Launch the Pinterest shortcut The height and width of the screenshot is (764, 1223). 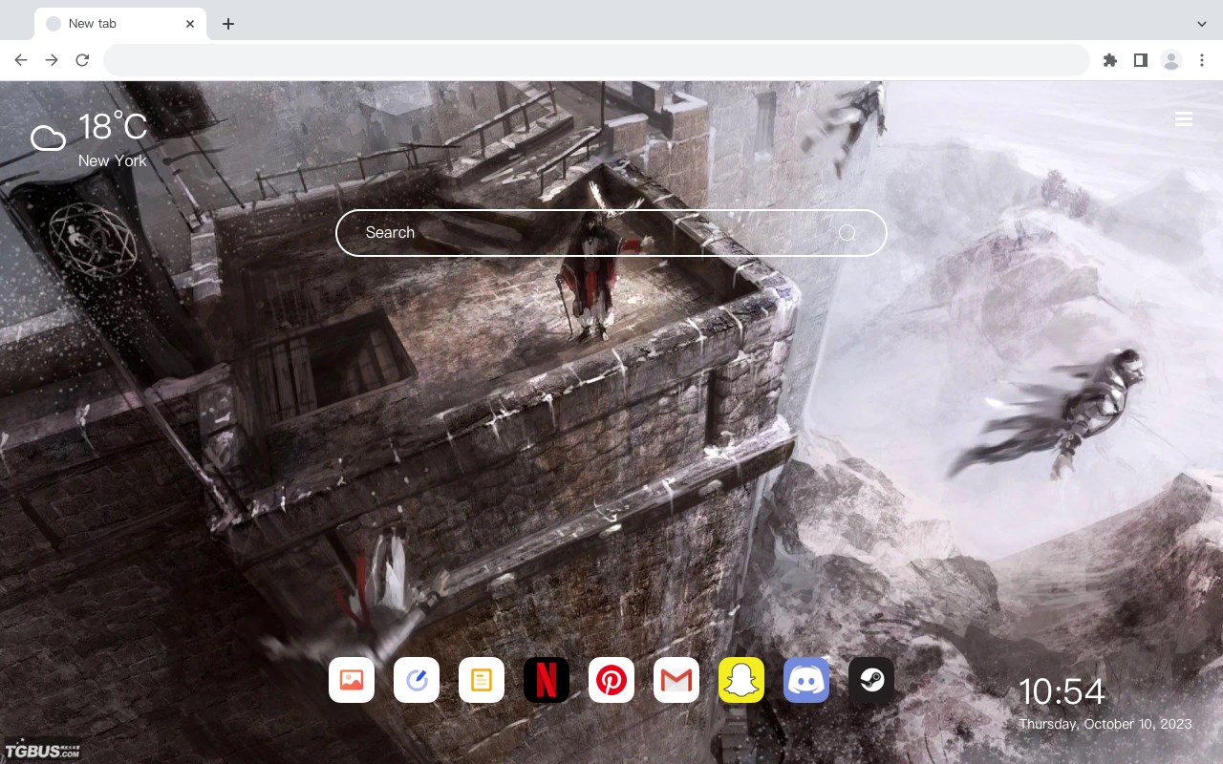point(611,680)
